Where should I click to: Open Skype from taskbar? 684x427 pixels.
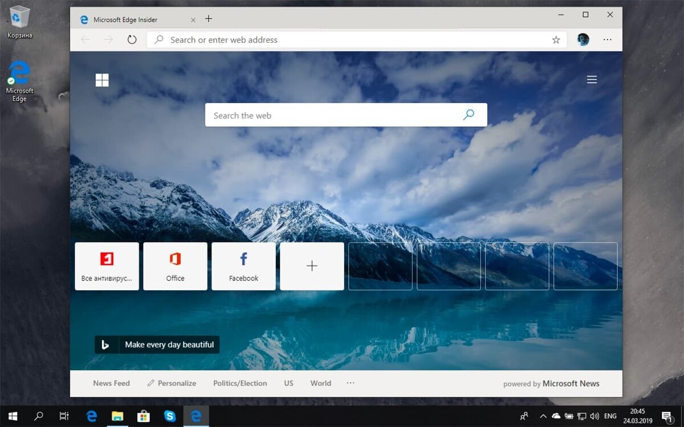[x=170, y=416]
